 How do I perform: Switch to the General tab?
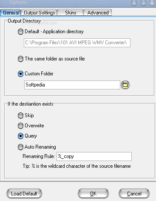(11, 13)
